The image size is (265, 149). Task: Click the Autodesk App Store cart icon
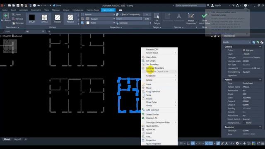[234, 5]
